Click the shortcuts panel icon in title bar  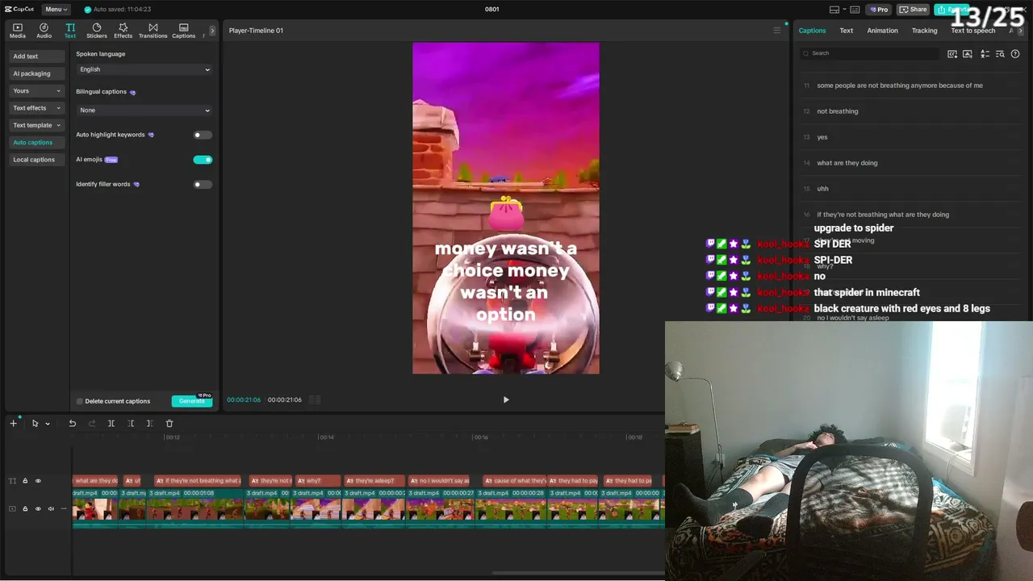coord(855,10)
